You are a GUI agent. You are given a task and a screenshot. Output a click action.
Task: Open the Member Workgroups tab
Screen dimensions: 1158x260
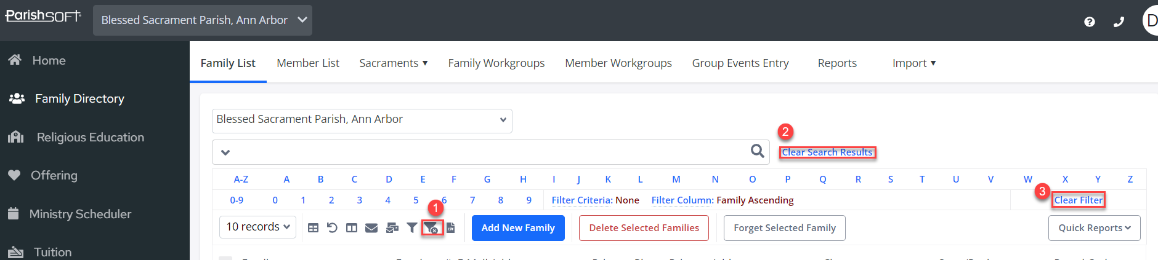(618, 63)
